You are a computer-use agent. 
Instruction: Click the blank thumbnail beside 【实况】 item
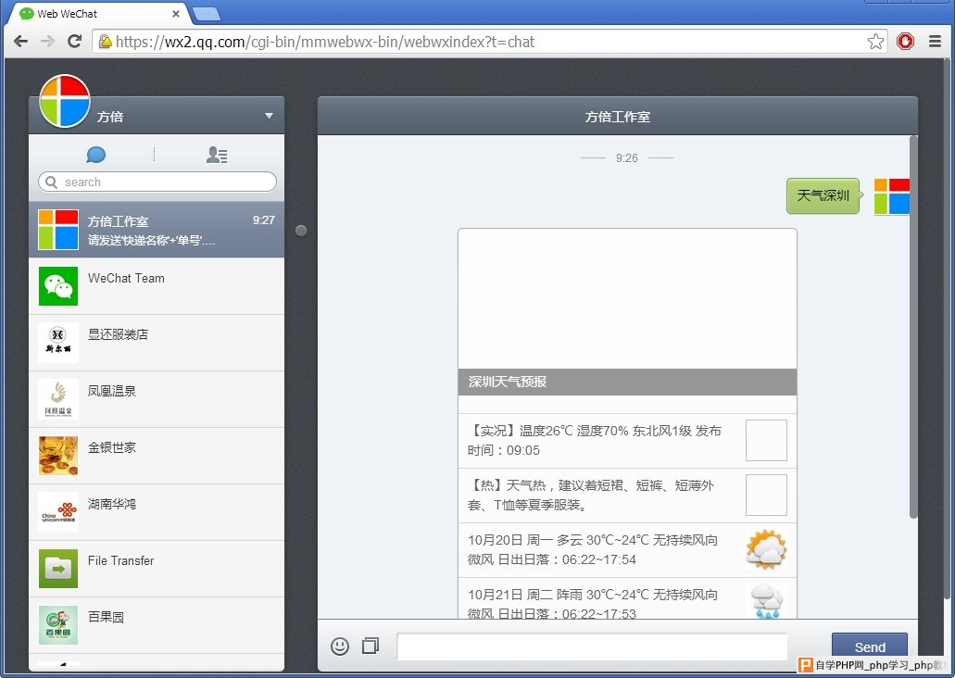pyautogui.click(x=766, y=441)
